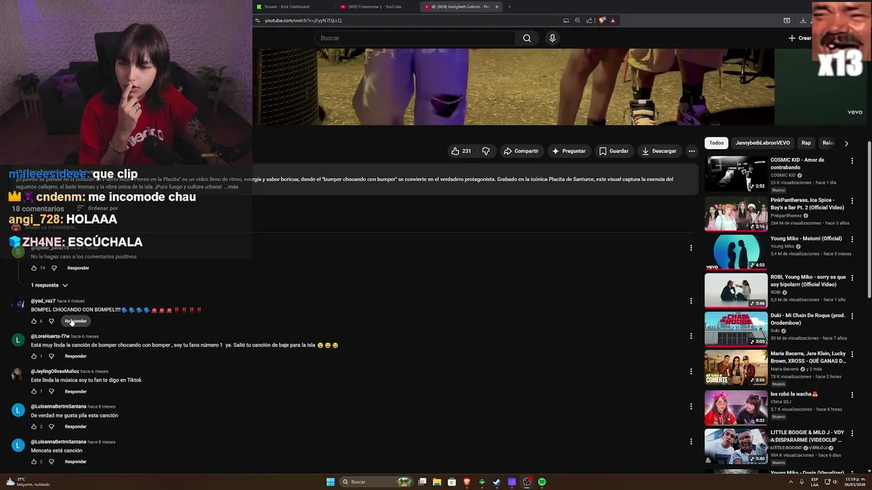Activate voice search microphone
This screenshot has height=490, width=872.
point(552,38)
